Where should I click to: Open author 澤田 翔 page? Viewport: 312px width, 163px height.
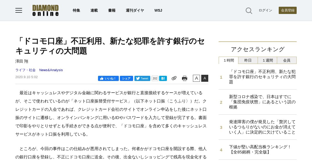coord(22,61)
